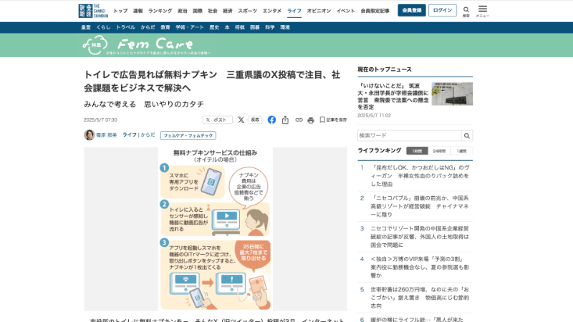
Task: Click the X reactions (反応) icon
Action: coord(250,120)
